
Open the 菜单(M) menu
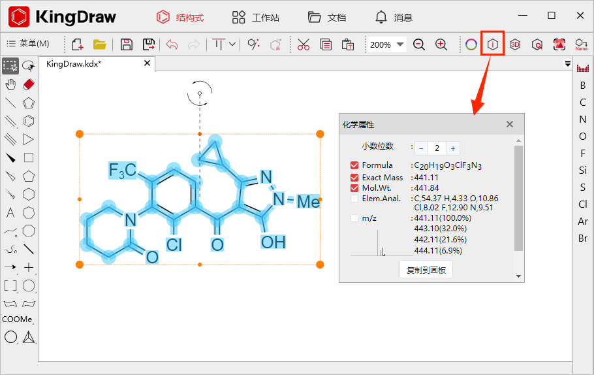pos(28,44)
